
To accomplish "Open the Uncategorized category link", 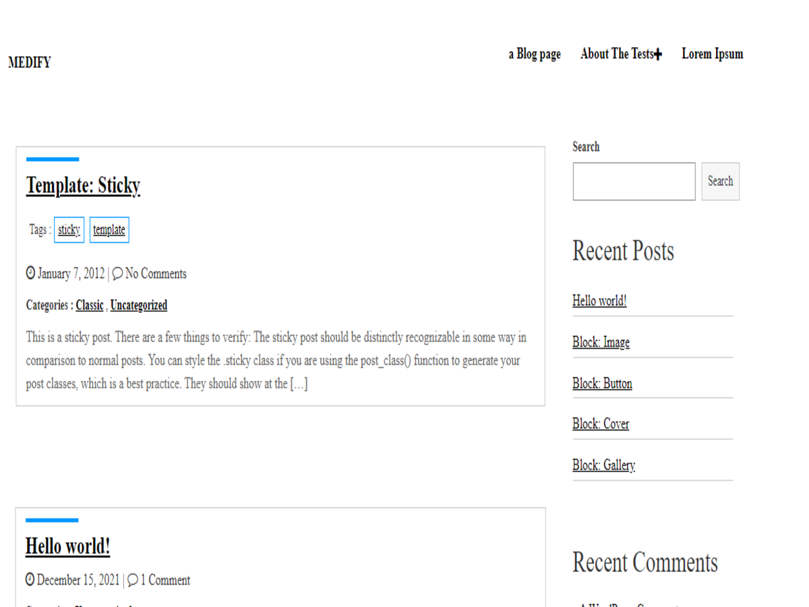I will pyautogui.click(x=139, y=305).
